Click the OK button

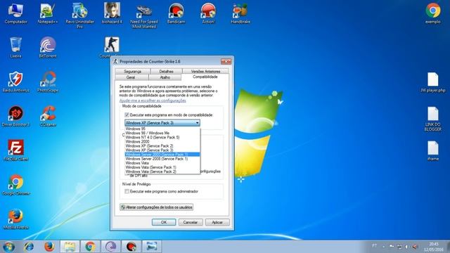pos(164,222)
